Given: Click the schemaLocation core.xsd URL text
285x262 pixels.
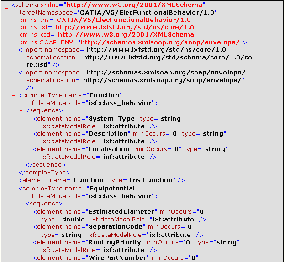Looking at the screenshot, I should tap(139, 61).
